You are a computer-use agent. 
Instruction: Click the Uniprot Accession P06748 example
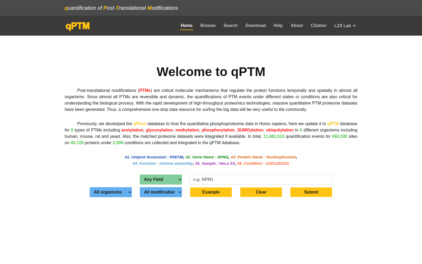tap(154, 157)
